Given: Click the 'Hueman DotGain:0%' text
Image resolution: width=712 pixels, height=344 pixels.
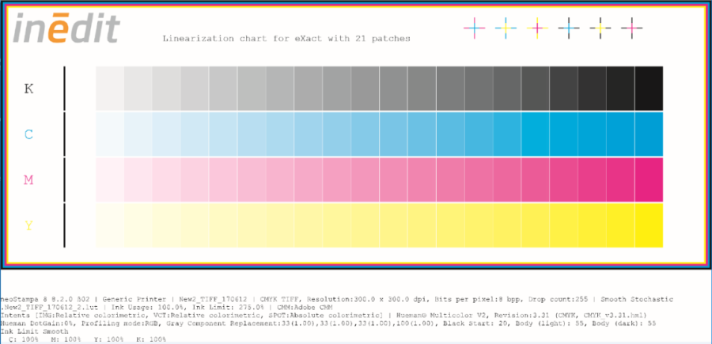Looking at the screenshot, I should coord(37,323).
